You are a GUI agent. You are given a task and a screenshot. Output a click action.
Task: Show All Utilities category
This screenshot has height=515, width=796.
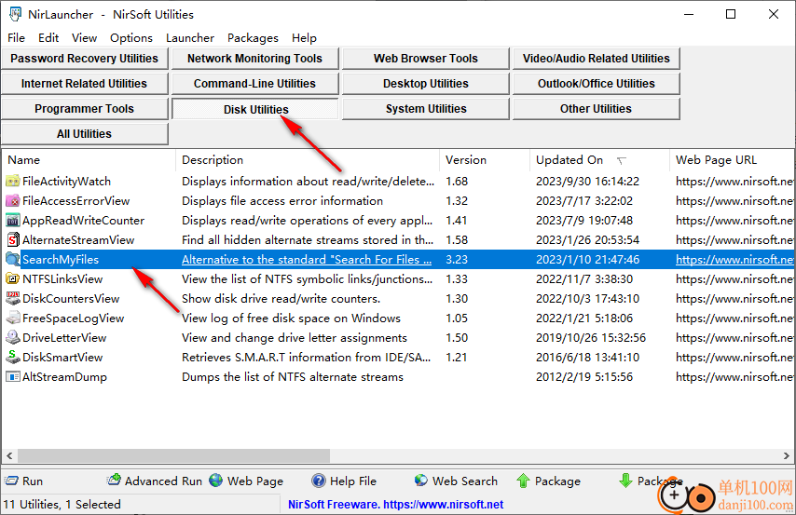pos(84,134)
